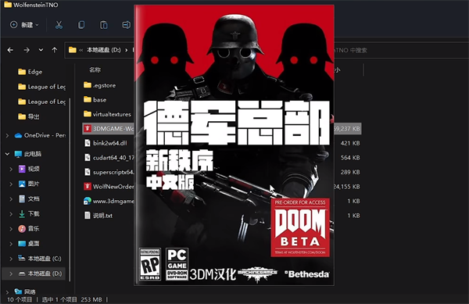
Task: Click the Copy icon in toolbar
Action: 81,25
